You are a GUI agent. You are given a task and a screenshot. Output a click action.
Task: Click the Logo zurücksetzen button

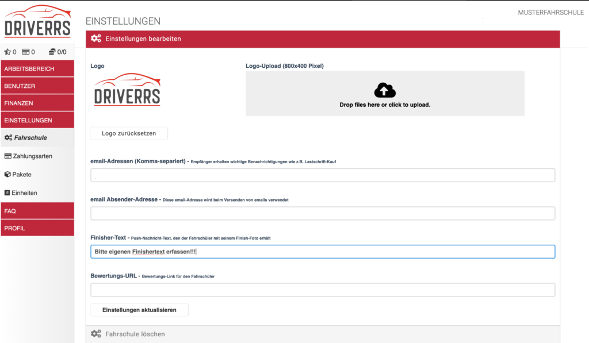coord(129,133)
